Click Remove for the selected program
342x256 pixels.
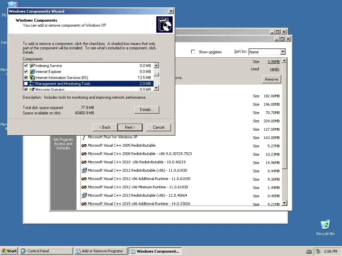pos(271,79)
